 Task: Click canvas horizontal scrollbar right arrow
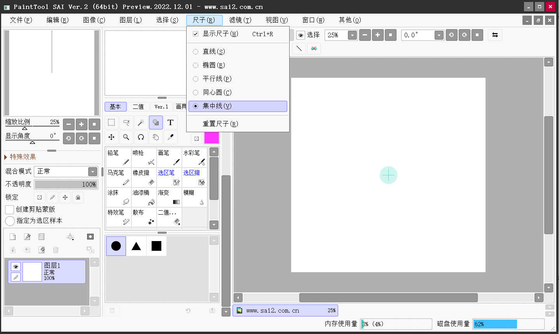point(539,298)
